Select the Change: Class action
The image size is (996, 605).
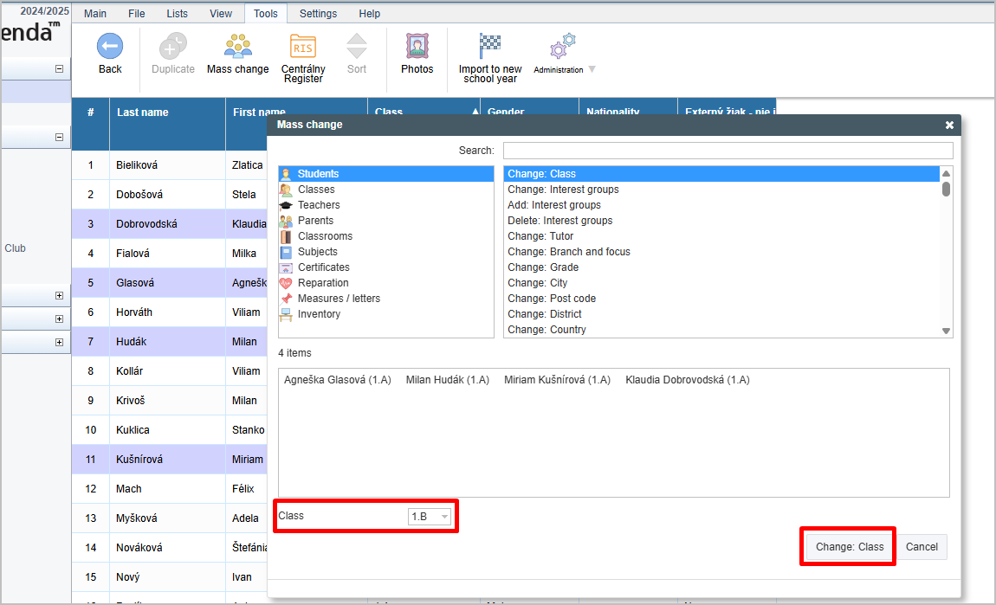click(721, 174)
